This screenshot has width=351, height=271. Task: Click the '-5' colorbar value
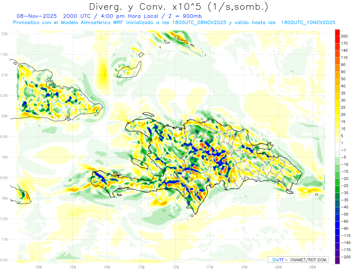pyautogui.click(x=344, y=157)
